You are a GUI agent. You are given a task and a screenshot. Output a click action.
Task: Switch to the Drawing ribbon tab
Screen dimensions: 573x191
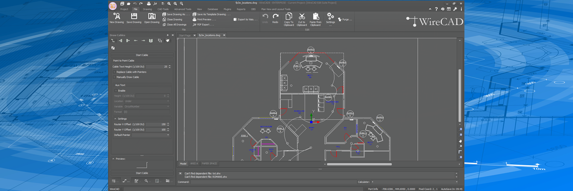pos(147,9)
